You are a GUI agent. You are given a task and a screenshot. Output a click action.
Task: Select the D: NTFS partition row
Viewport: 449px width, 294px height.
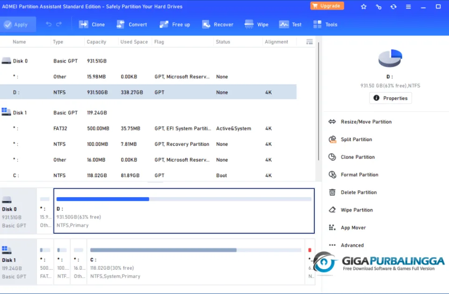(148, 92)
